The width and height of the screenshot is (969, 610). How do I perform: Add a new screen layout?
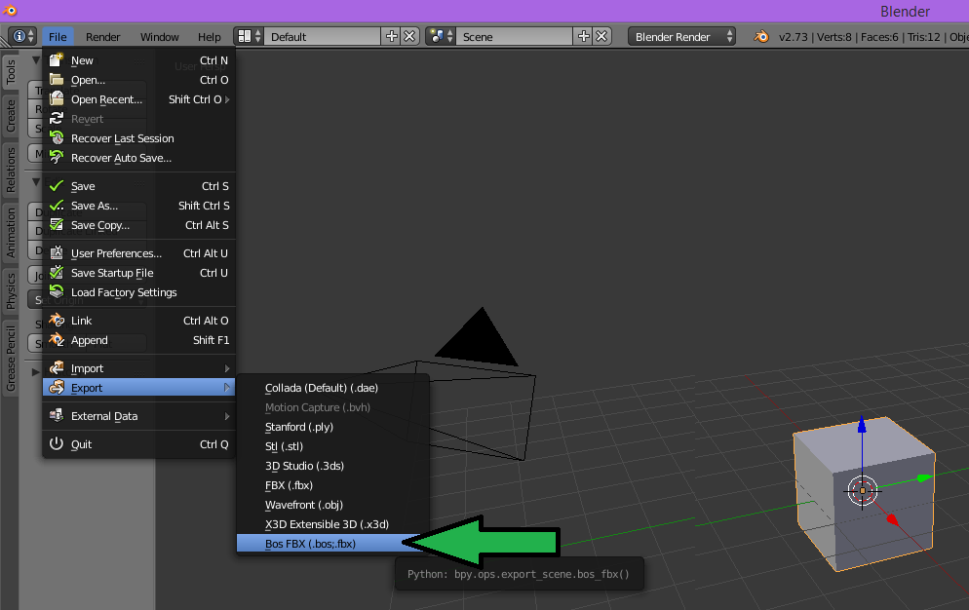tap(392, 36)
